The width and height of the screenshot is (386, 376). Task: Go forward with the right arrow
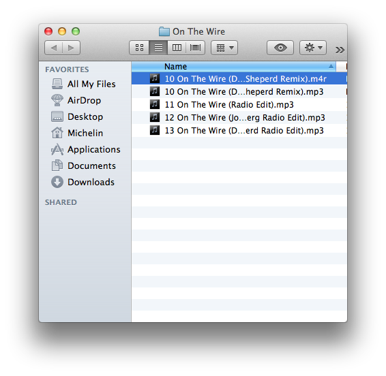pos(71,48)
